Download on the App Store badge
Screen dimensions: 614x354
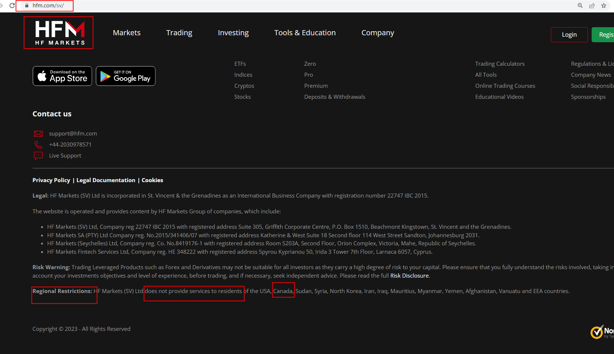coord(62,76)
